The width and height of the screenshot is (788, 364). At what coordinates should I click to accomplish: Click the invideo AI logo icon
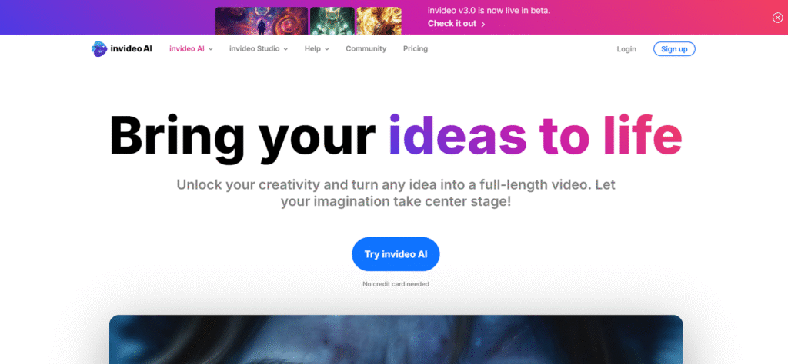coord(99,48)
